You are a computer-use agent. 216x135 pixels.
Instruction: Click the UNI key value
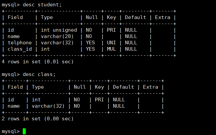coord(111,43)
